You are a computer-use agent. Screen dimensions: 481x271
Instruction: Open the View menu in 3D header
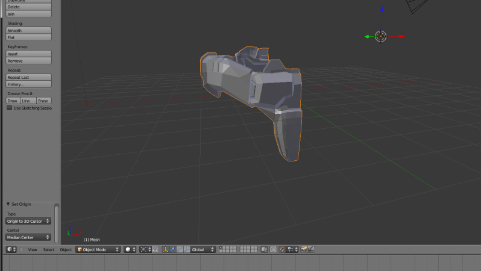coord(32,249)
